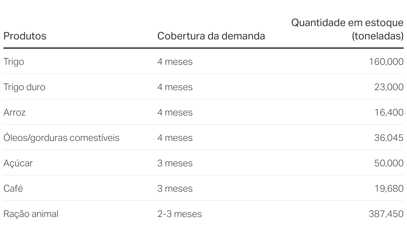Click the Óleos/gorduras comestíveis cell
407x229 pixels.
[x=61, y=138]
